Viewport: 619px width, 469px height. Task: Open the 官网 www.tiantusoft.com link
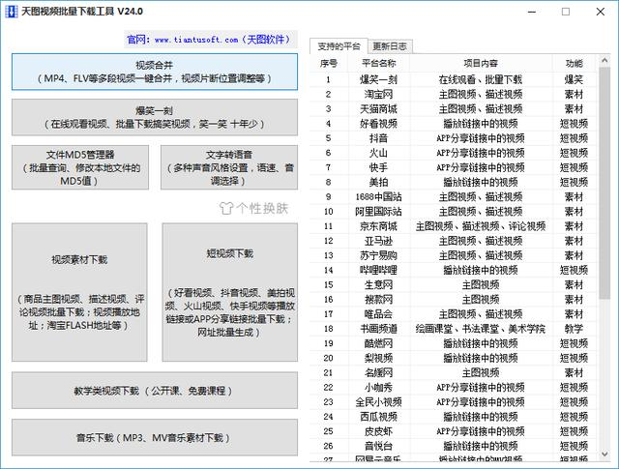pyautogui.click(x=211, y=40)
